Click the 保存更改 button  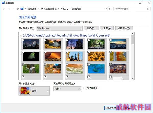(x=111, y=108)
